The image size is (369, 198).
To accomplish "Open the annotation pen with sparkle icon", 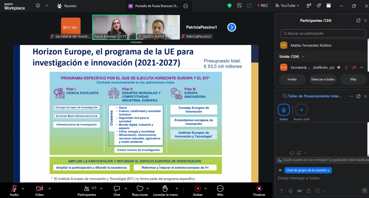I will point(309,6).
